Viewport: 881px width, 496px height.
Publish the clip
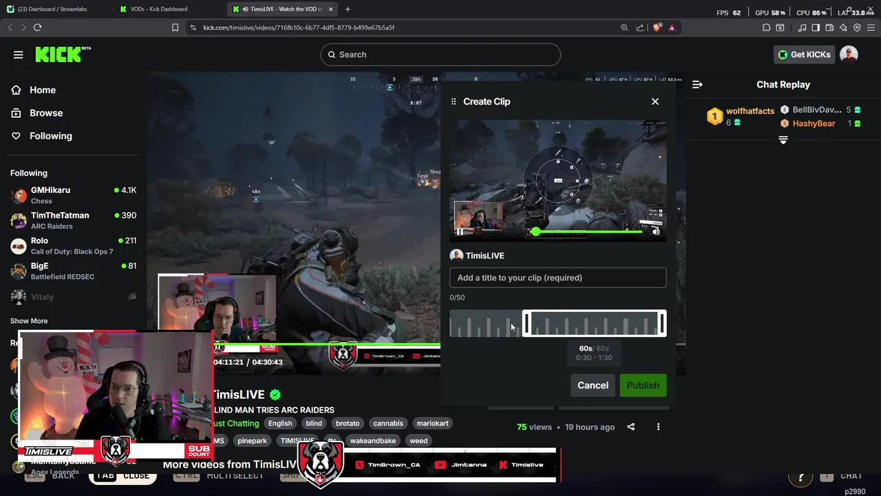click(643, 385)
